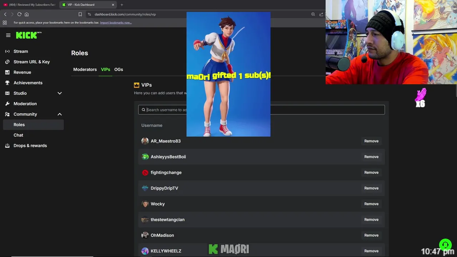Click the search magnifier icon in username field
This screenshot has width=457, height=257.
pos(144,110)
